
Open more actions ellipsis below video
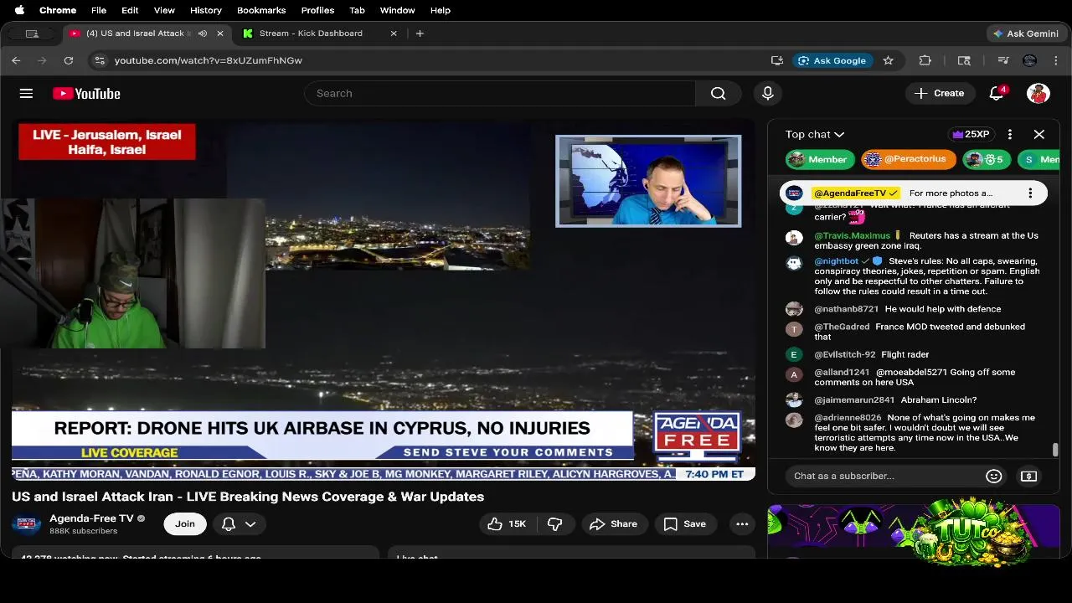tap(742, 524)
